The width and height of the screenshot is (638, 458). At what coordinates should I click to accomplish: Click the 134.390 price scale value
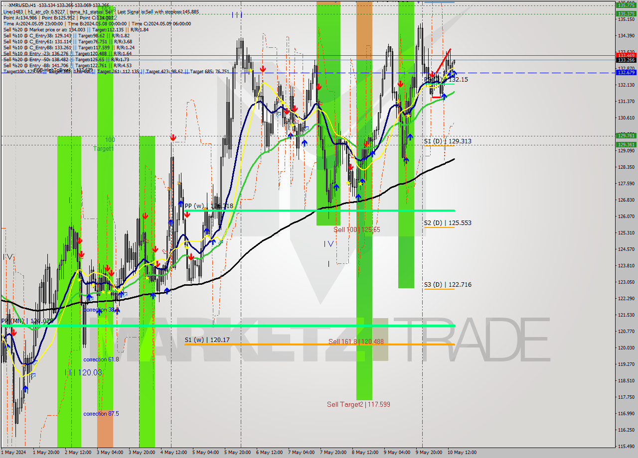pos(626,36)
